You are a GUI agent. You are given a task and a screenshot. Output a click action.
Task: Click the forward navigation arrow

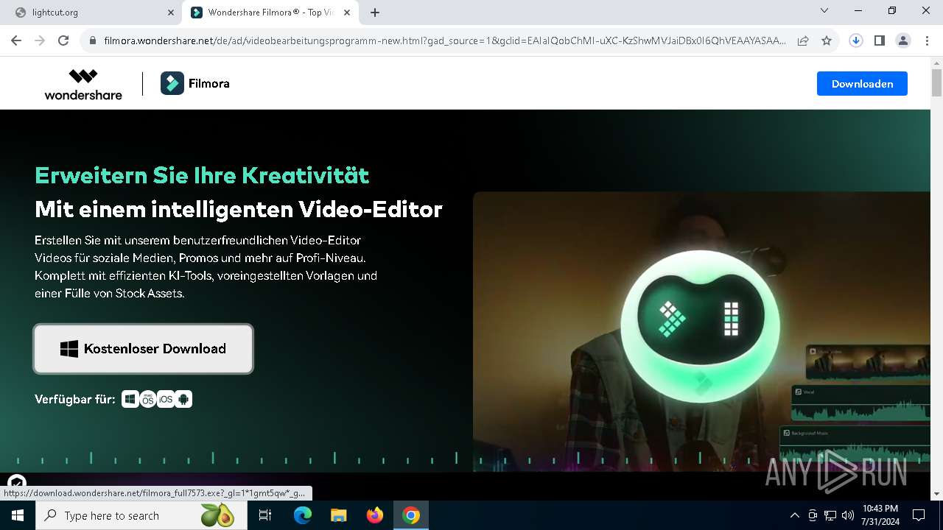point(40,41)
